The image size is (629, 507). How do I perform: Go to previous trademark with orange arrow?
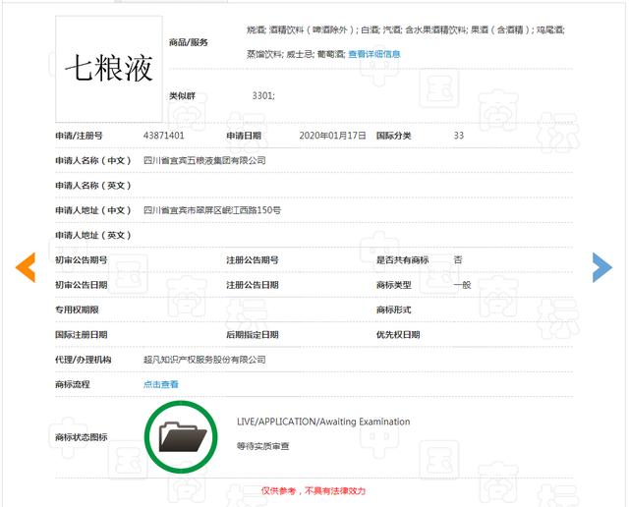[x=26, y=267]
